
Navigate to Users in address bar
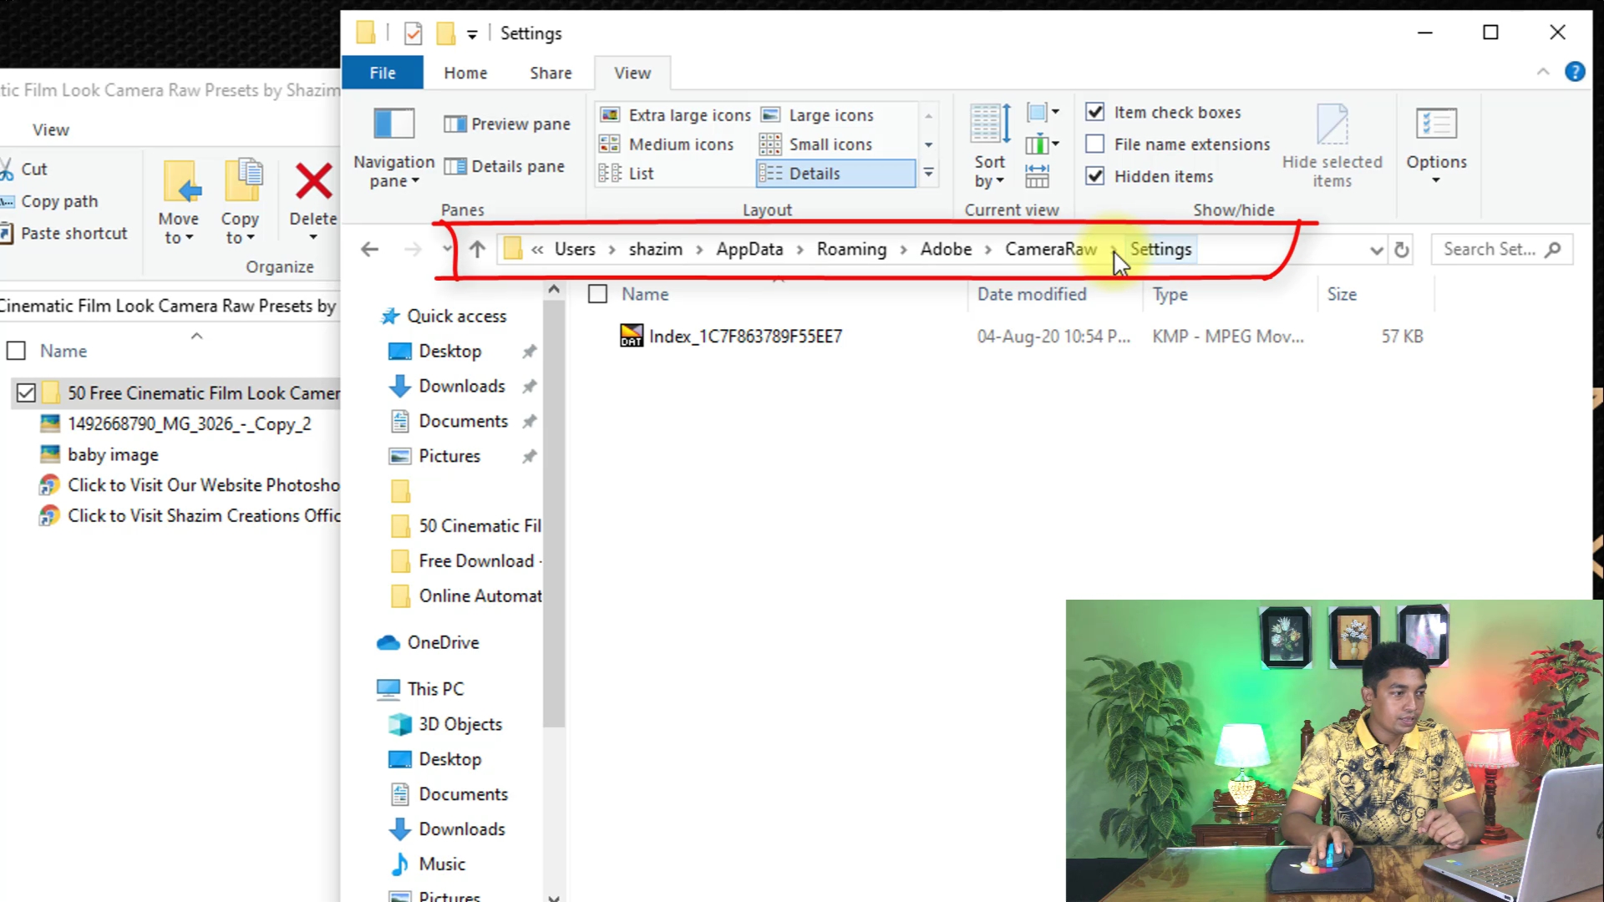pos(575,249)
